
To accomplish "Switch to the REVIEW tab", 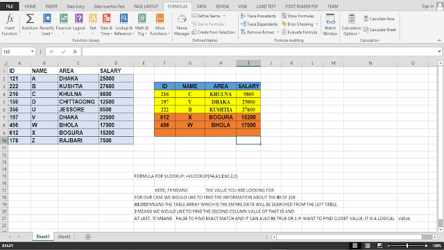I will coord(222,6).
